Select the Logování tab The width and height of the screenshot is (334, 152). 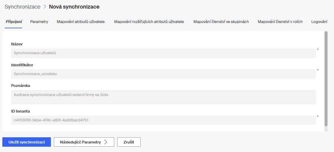[x=319, y=22]
